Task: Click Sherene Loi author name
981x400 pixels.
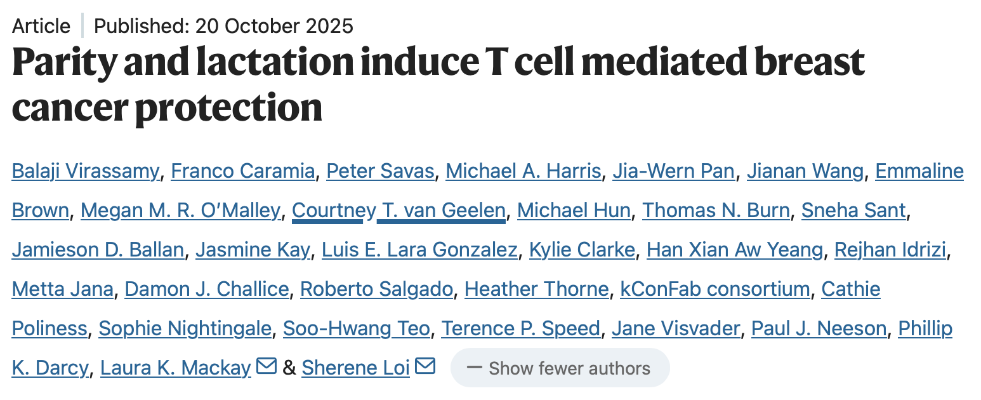Action: click(355, 368)
